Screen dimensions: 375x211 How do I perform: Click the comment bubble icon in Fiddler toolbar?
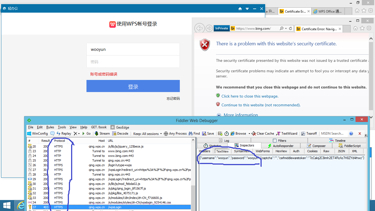52,134
